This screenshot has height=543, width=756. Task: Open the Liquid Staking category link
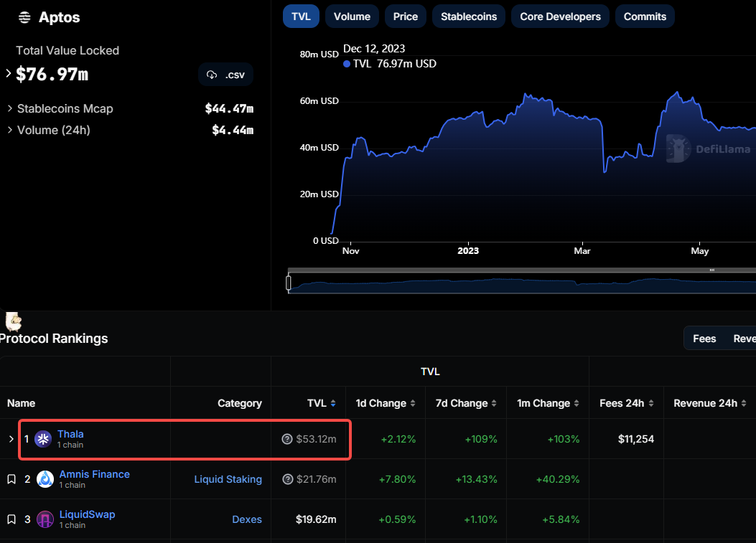pyautogui.click(x=228, y=479)
